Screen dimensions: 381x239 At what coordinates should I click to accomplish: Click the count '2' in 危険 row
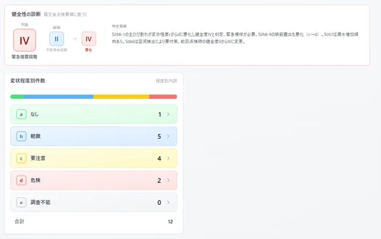click(x=159, y=180)
